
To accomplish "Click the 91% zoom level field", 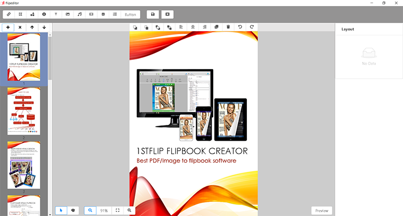I will point(104,210).
